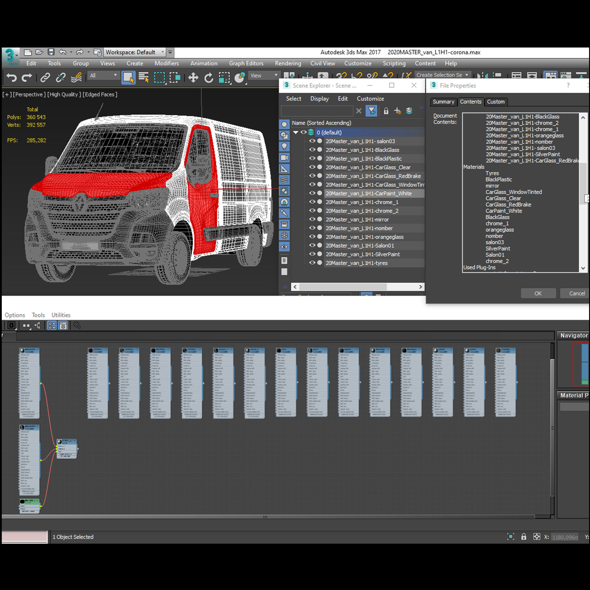Viewport: 590px width, 590px height.
Task: Open Scene Explorer Display menu
Action: pos(319,99)
